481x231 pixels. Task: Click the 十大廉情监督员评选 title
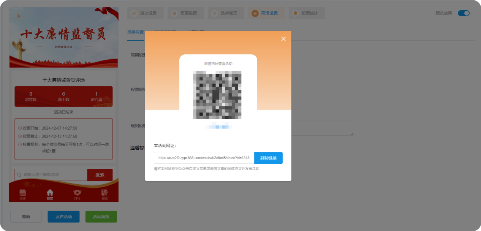64,80
